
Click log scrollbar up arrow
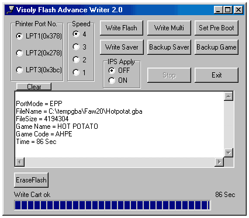229,96
